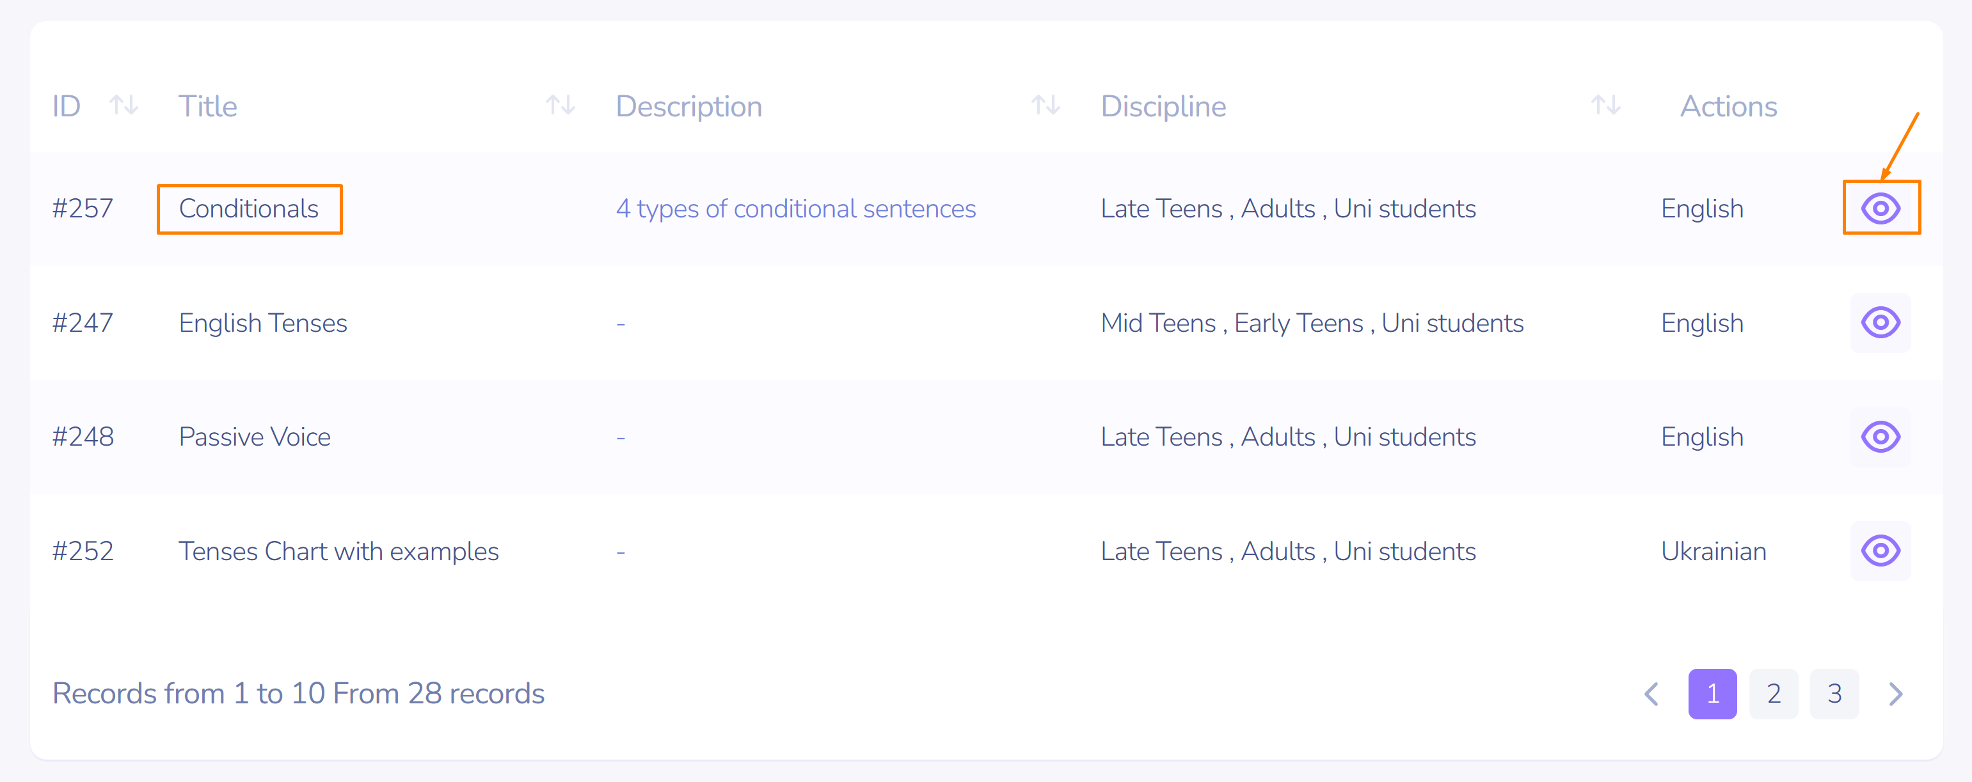Click the ID number #252
The width and height of the screenshot is (1972, 782).
click(83, 551)
